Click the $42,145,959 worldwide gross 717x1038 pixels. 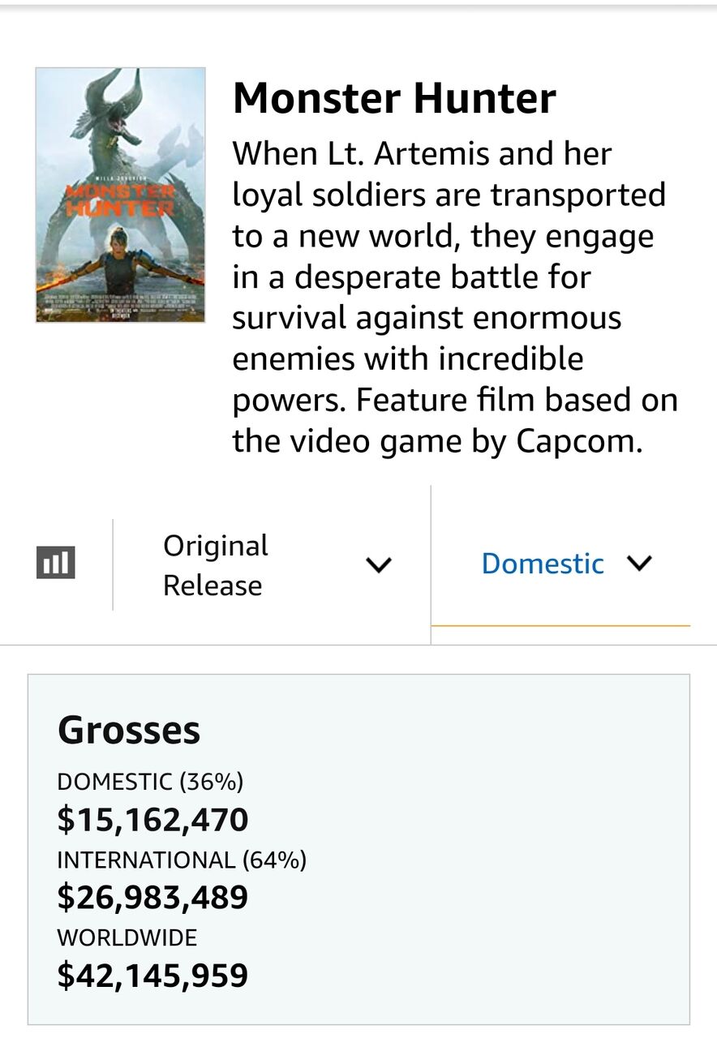(152, 976)
